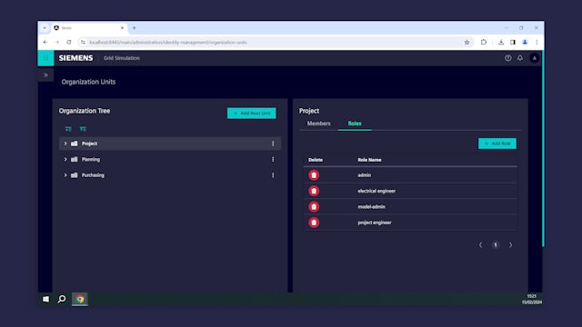Click the page vertical scrollbar

543,148
